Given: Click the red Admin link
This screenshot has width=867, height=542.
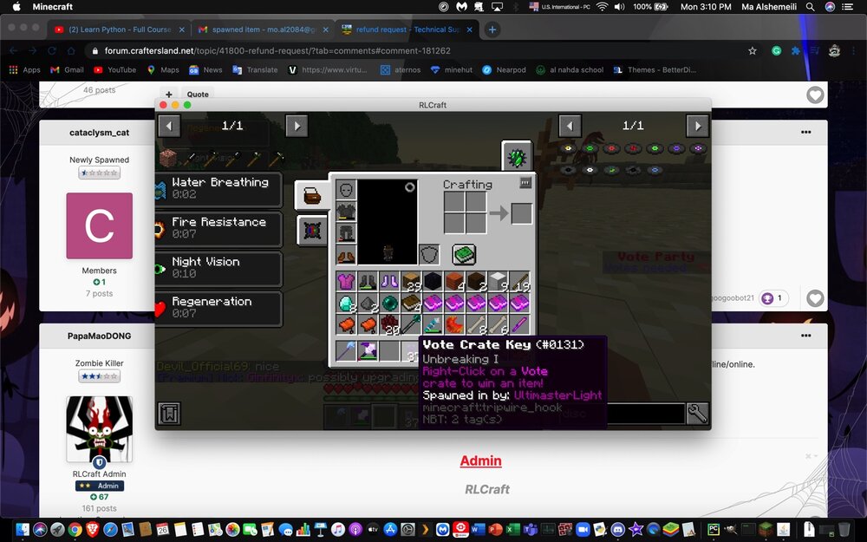Looking at the screenshot, I should click(x=480, y=460).
